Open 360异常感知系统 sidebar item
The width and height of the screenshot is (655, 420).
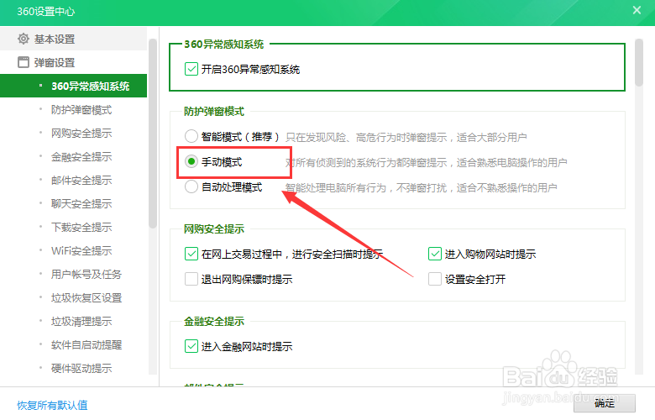(74, 86)
